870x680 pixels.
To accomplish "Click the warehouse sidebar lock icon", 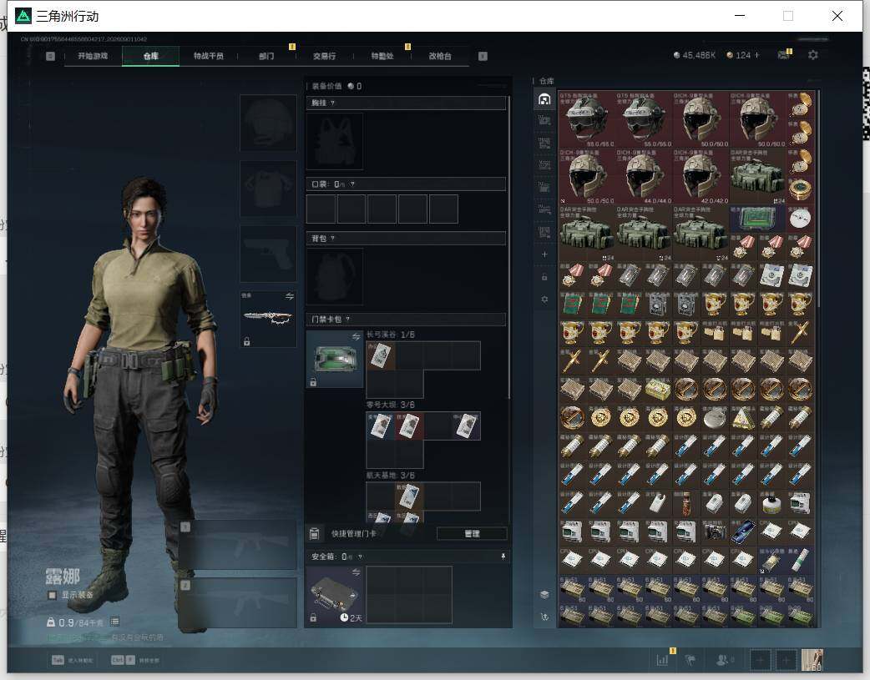I will tap(544, 277).
